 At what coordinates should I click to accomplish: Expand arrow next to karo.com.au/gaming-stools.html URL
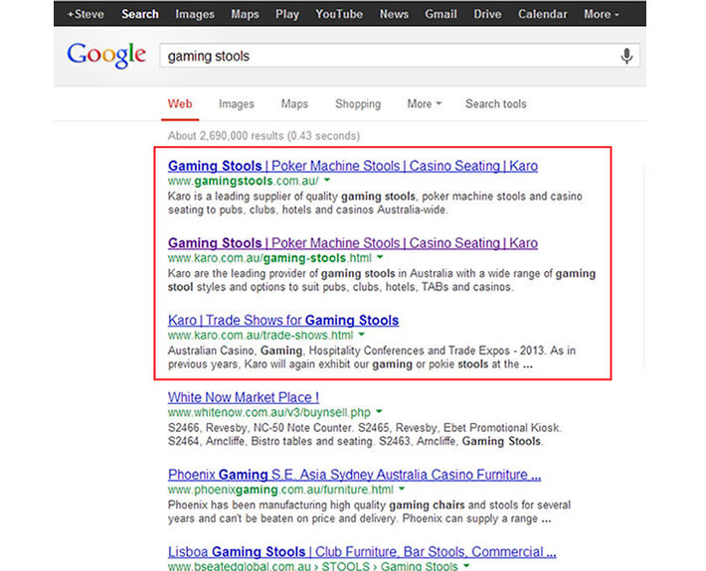380,257
